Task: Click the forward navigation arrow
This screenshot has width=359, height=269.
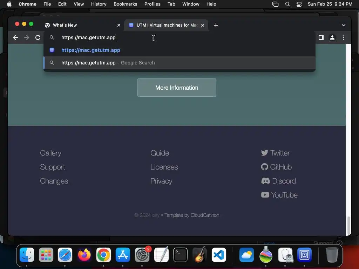Action: [27, 37]
